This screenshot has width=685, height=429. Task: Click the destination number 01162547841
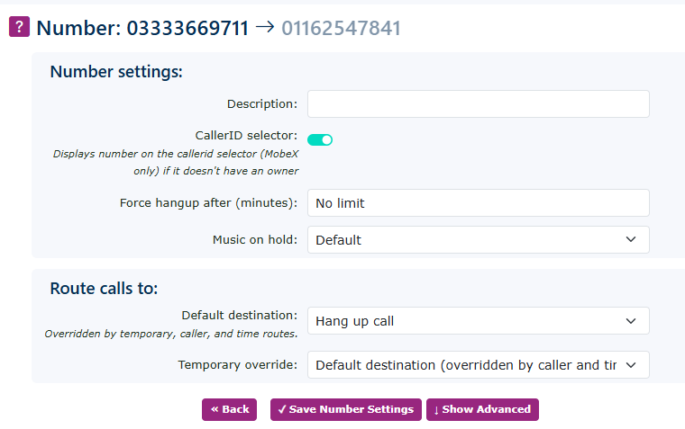[341, 28]
